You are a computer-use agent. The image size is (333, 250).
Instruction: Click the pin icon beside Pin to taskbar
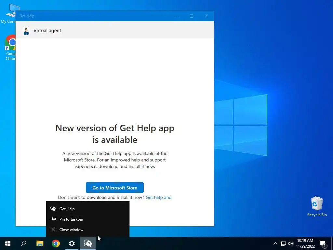pos(53,219)
